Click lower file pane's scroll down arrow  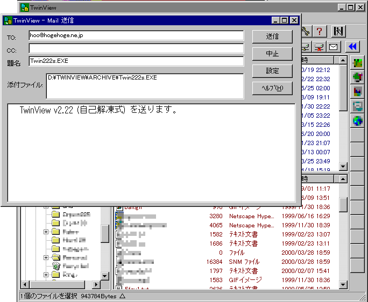343,285
